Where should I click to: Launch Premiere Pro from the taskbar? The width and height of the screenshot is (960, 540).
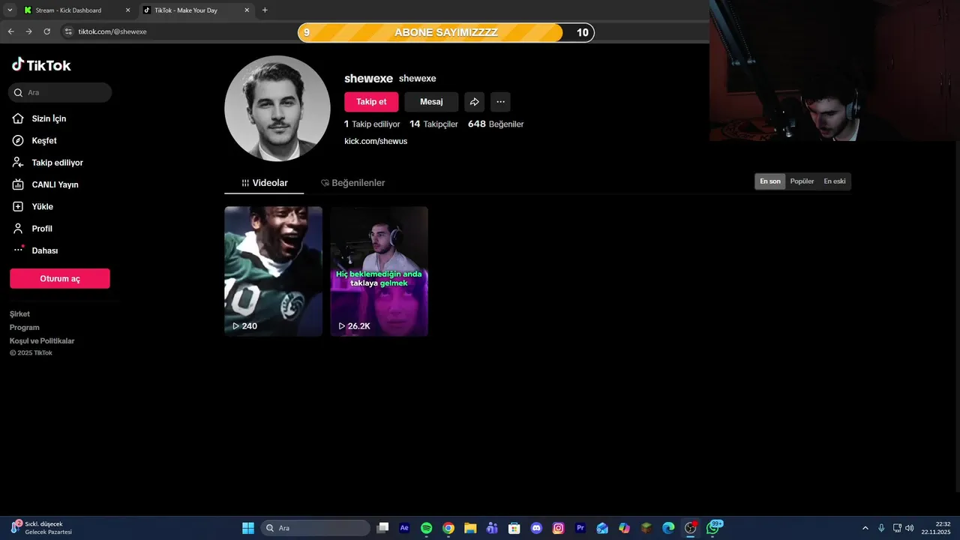coord(580,528)
